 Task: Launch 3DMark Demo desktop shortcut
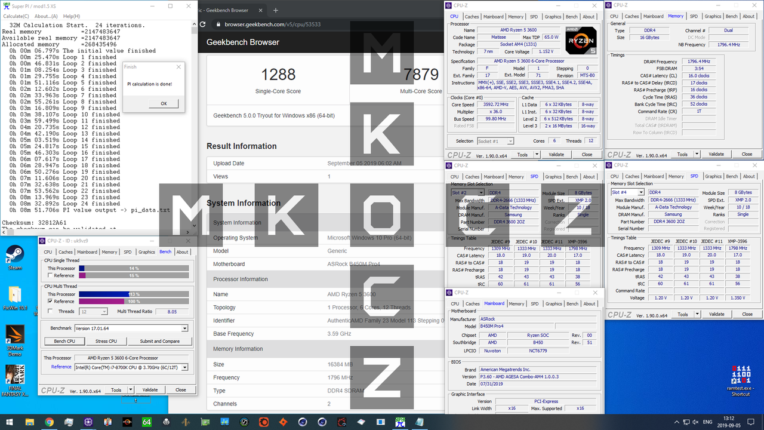pos(14,341)
